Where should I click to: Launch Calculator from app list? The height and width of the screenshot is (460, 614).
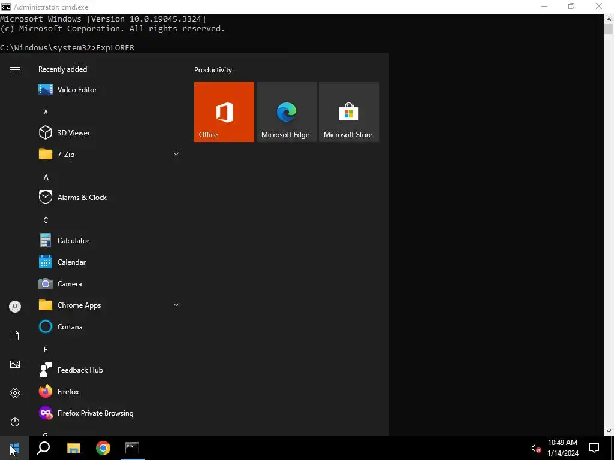[109, 241]
